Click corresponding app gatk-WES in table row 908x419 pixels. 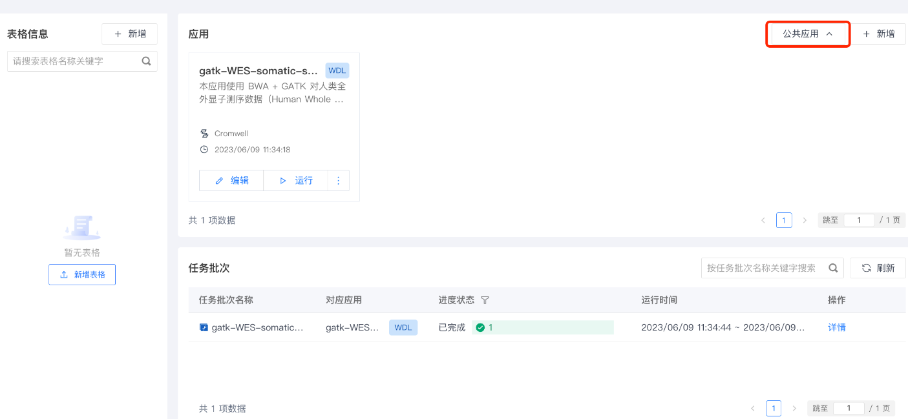point(352,327)
